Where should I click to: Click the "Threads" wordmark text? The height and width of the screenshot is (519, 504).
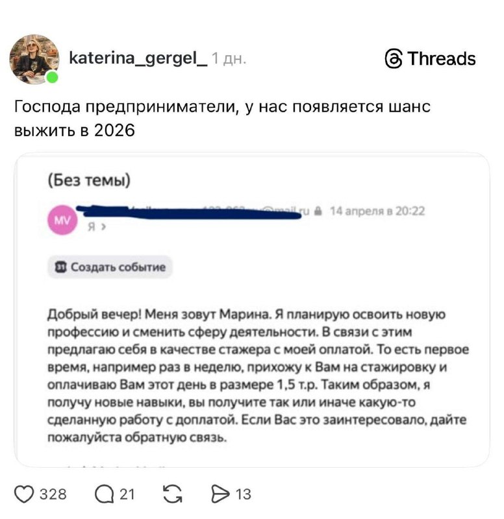442,59
